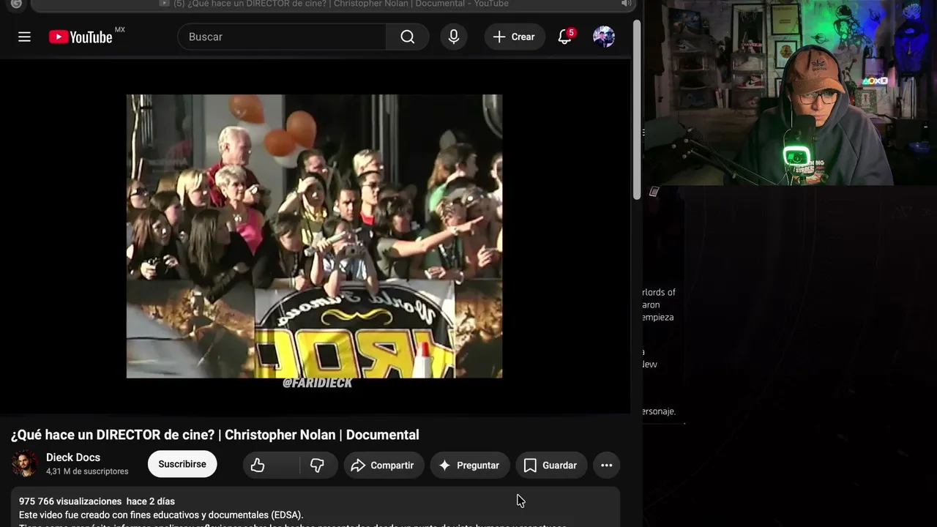Save the video with Guardar
The image size is (937, 527).
pos(551,465)
